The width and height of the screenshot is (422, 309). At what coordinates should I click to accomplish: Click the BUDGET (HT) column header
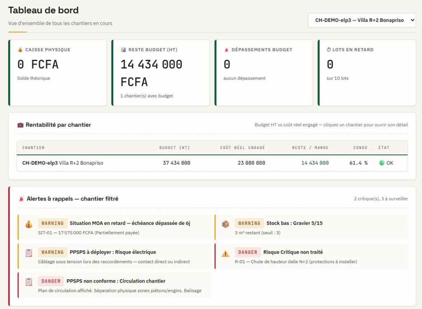(x=174, y=148)
